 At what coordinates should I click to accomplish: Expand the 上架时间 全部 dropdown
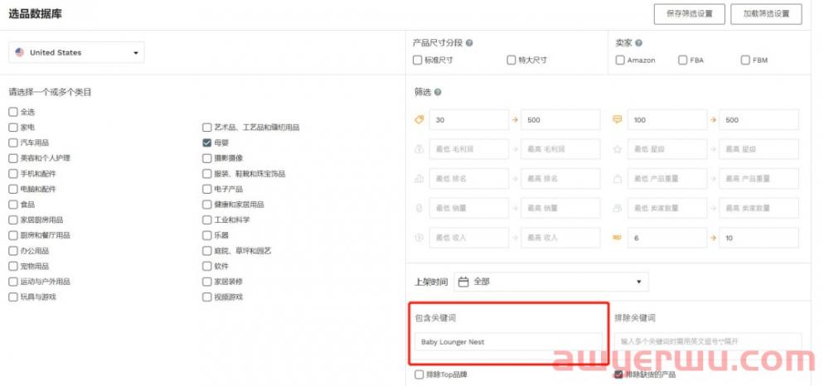(550, 282)
